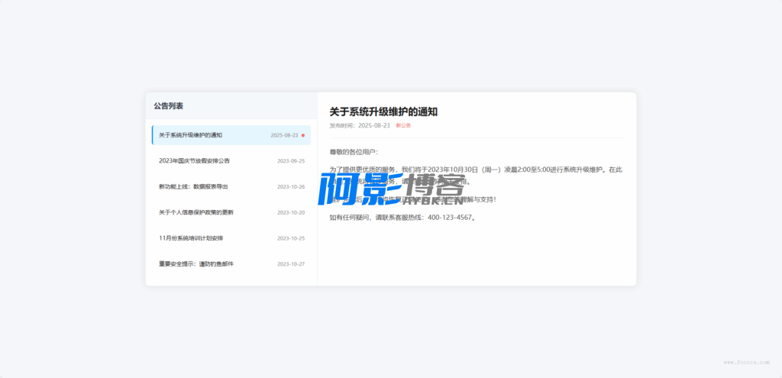This screenshot has width=782, height=378.
Task: Click the red unread dot indicator
Action: tap(303, 135)
